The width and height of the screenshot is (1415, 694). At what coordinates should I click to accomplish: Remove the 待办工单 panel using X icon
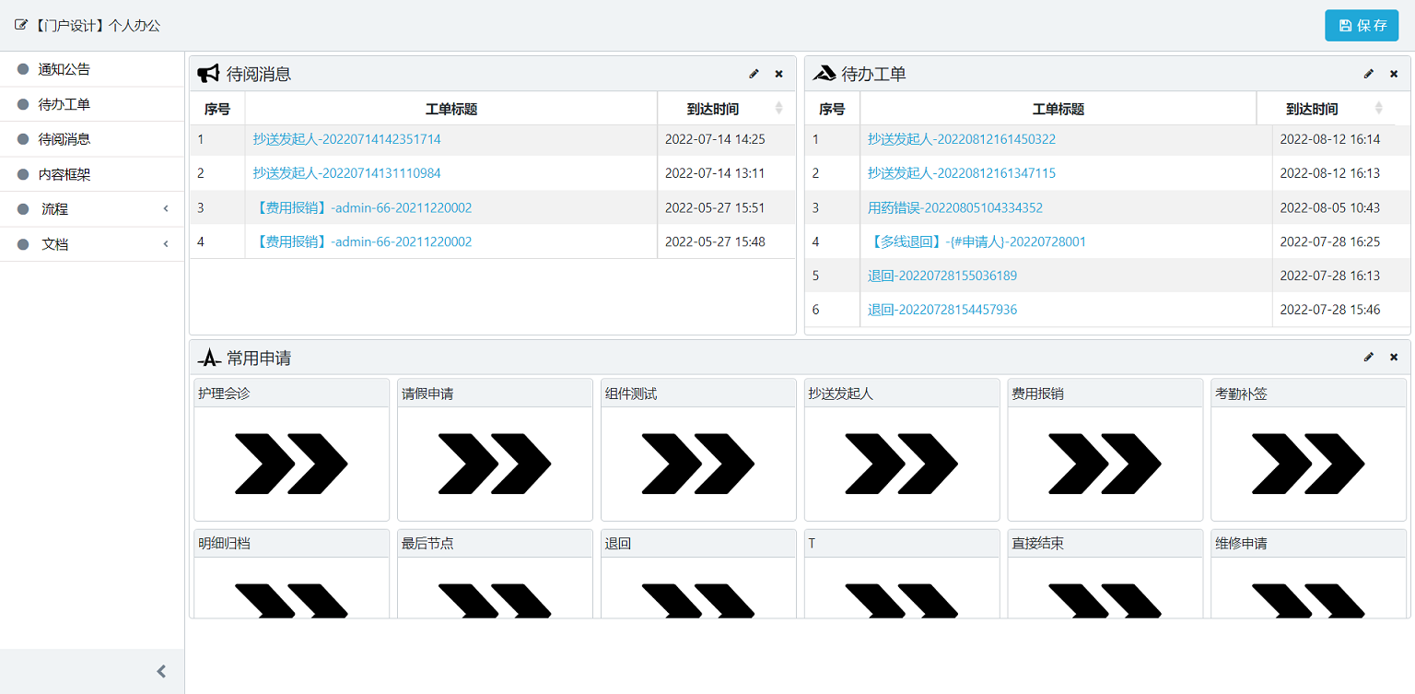pyautogui.click(x=1394, y=74)
